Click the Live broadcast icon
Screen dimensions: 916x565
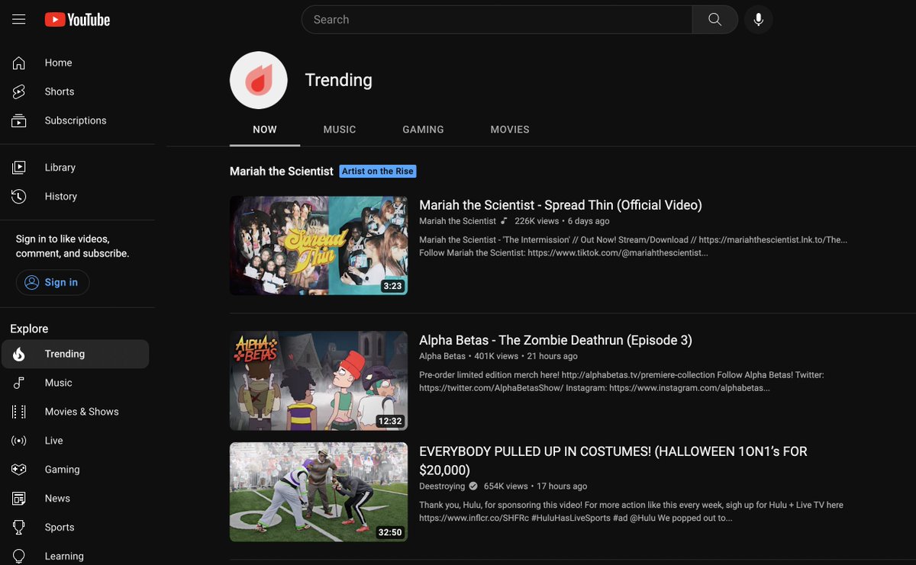(19, 441)
